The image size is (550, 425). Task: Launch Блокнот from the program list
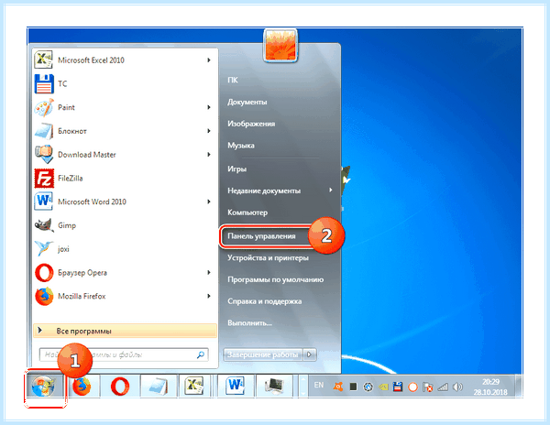click(x=125, y=131)
